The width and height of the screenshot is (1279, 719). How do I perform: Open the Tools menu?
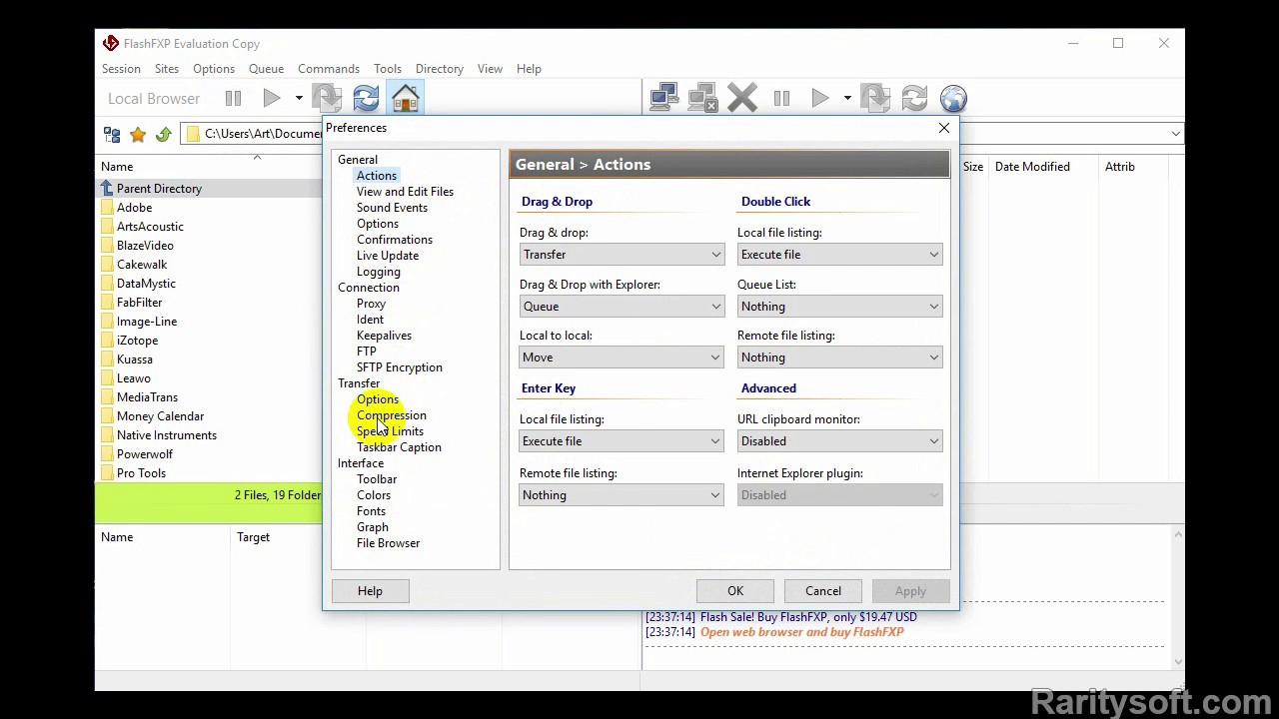pos(388,69)
